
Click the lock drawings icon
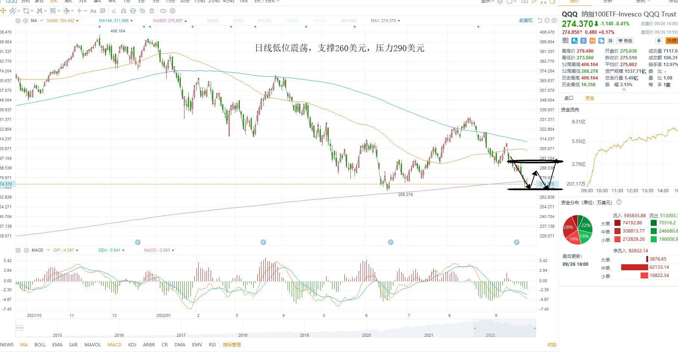(x=133, y=11)
